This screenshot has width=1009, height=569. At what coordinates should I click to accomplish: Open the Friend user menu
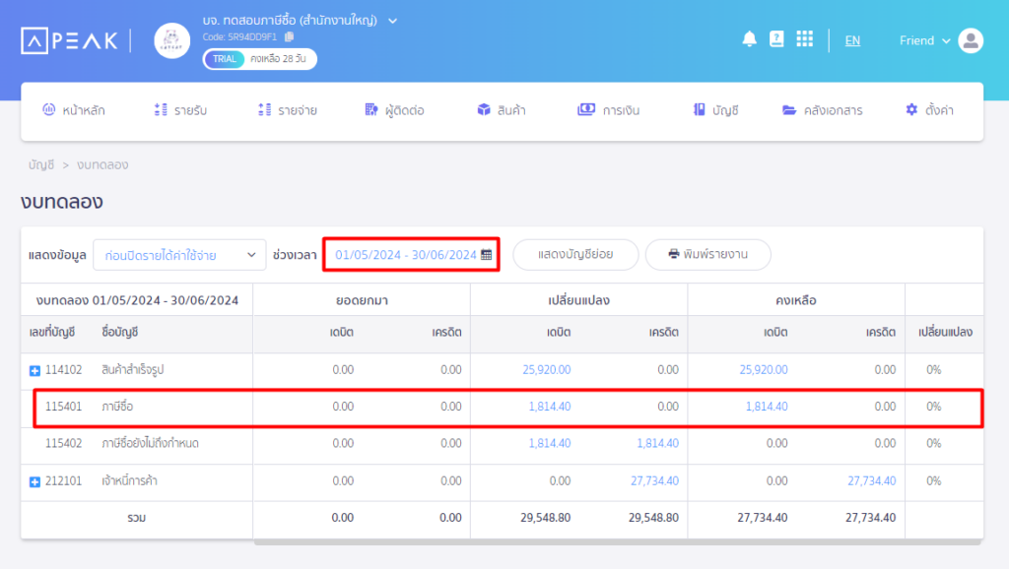tap(924, 40)
